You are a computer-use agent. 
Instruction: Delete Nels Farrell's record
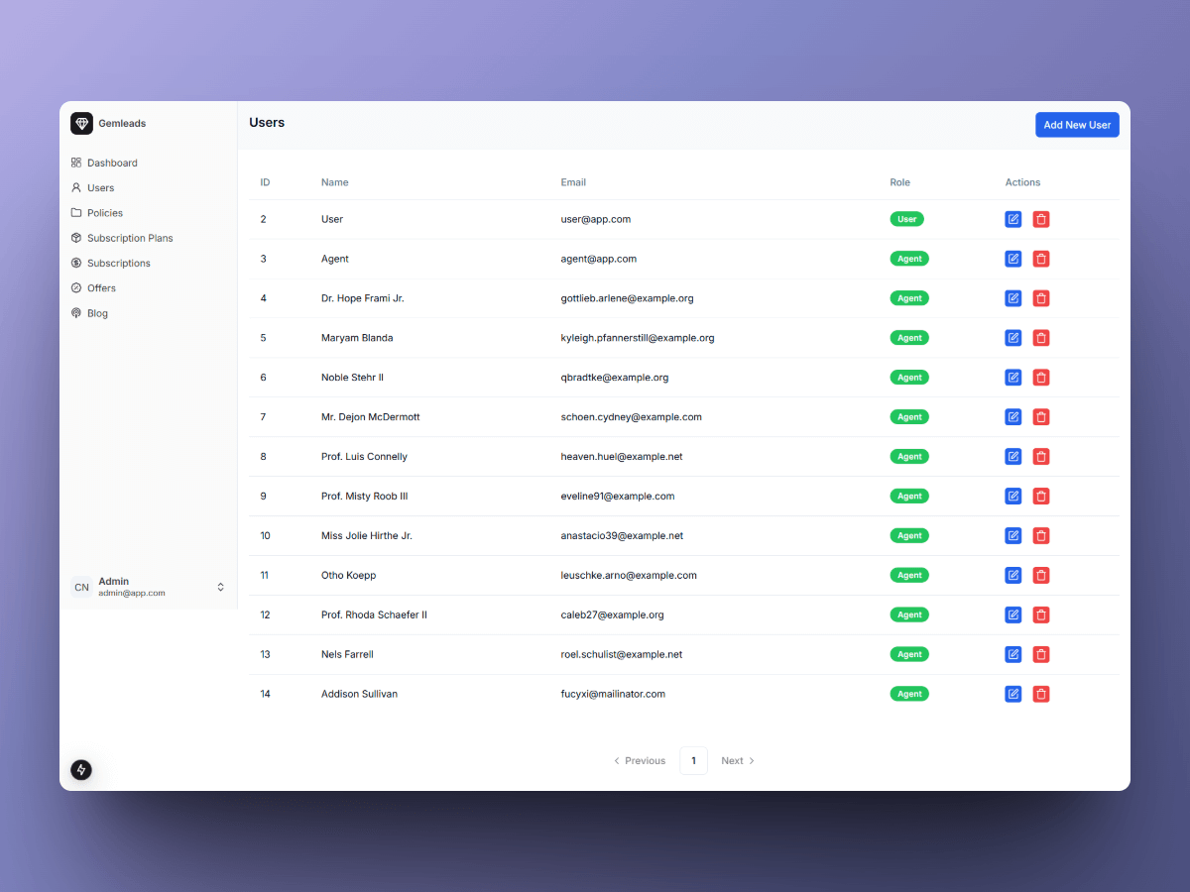(x=1040, y=655)
